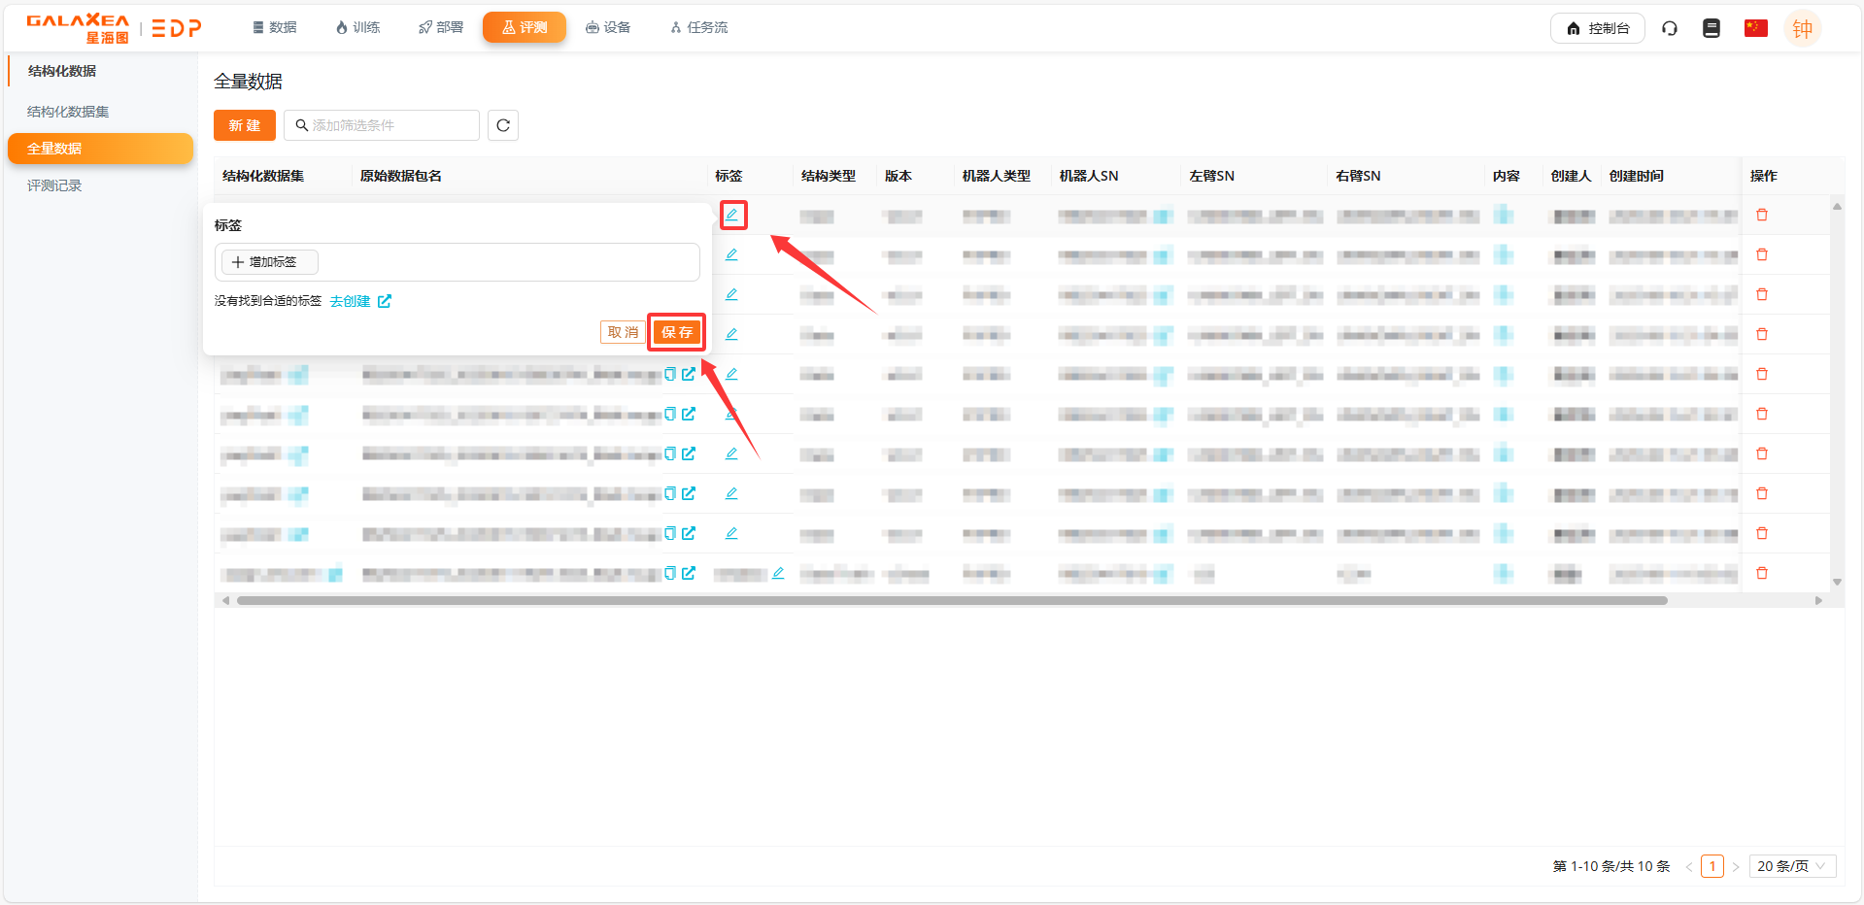Click the edit tag pencil in first row
This screenshot has height=905, width=1864.
click(732, 215)
